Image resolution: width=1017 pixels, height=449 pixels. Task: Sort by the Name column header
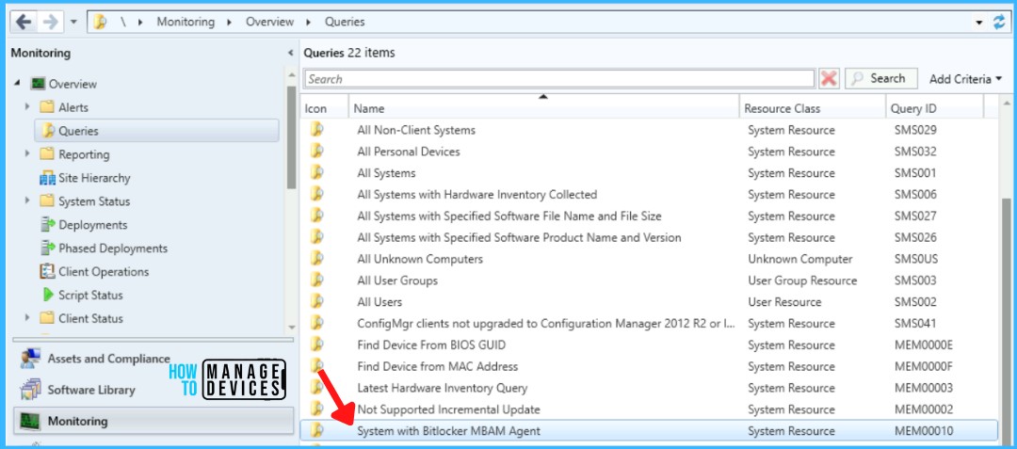pyautogui.click(x=544, y=109)
